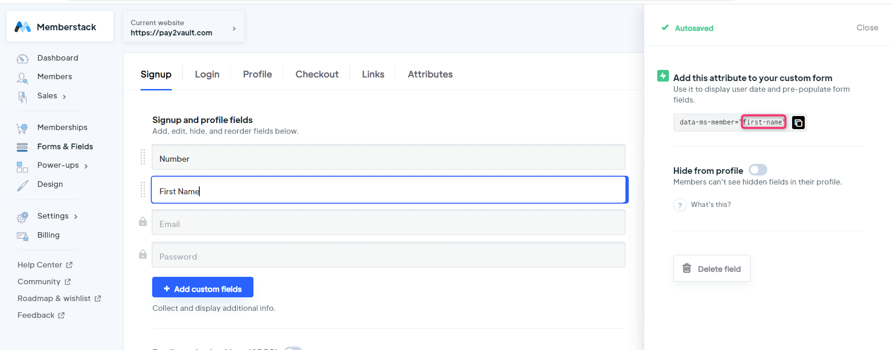The width and height of the screenshot is (892, 350).
Task: Copy the data-ms-member attribute code
Action: click(x=798, y=123)
